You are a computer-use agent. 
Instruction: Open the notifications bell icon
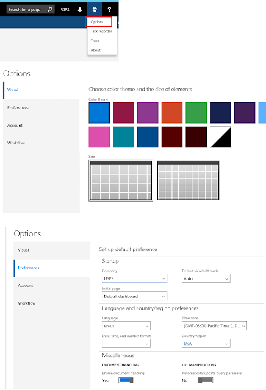click(80, 10)
